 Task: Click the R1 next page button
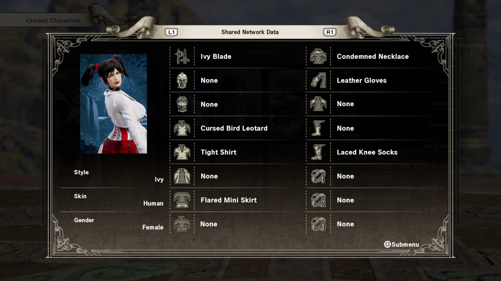click(x=330, y=32)
